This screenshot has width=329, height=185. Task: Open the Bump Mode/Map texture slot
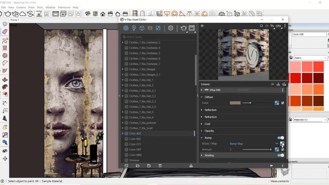[282, 143]
